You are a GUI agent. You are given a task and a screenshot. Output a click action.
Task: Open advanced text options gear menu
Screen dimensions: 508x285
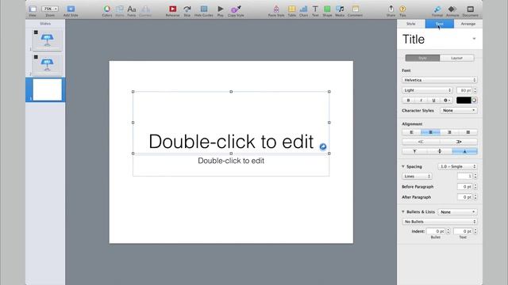coord(446,101)
